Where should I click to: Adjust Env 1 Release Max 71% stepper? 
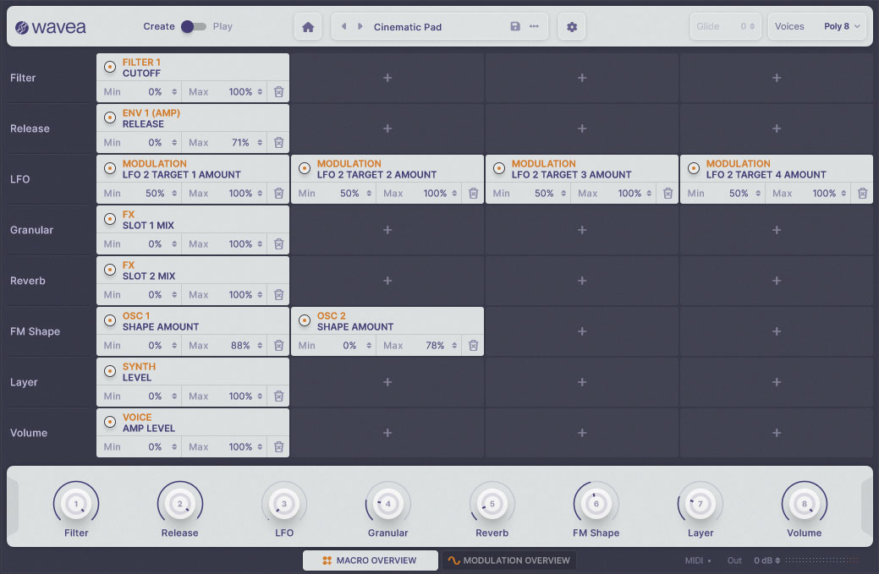(260, 143)
